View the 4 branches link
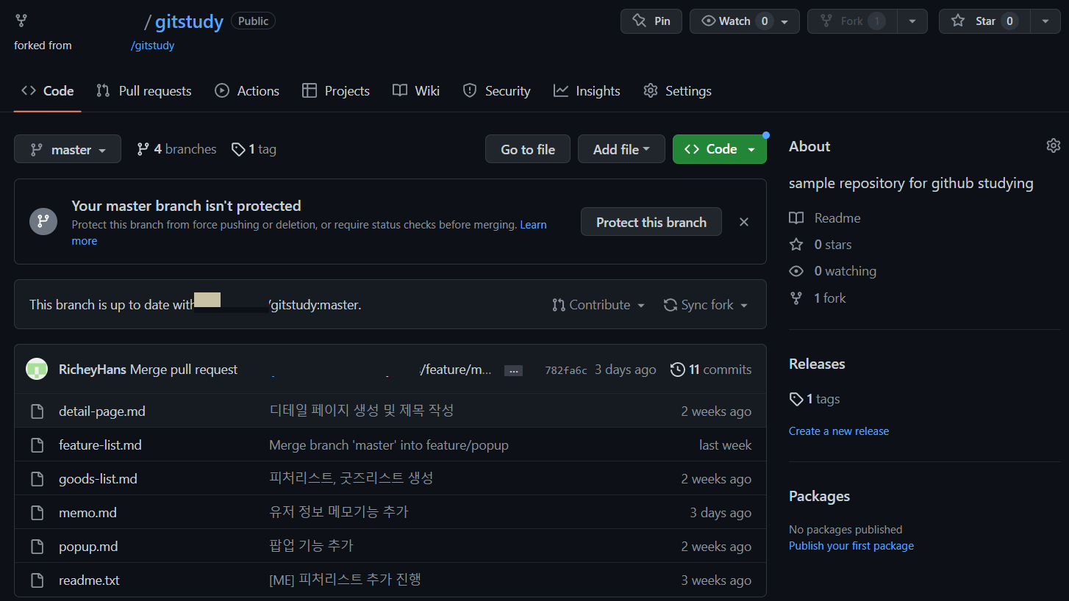This screenshot has height=601, width=1069. [176, 149]
